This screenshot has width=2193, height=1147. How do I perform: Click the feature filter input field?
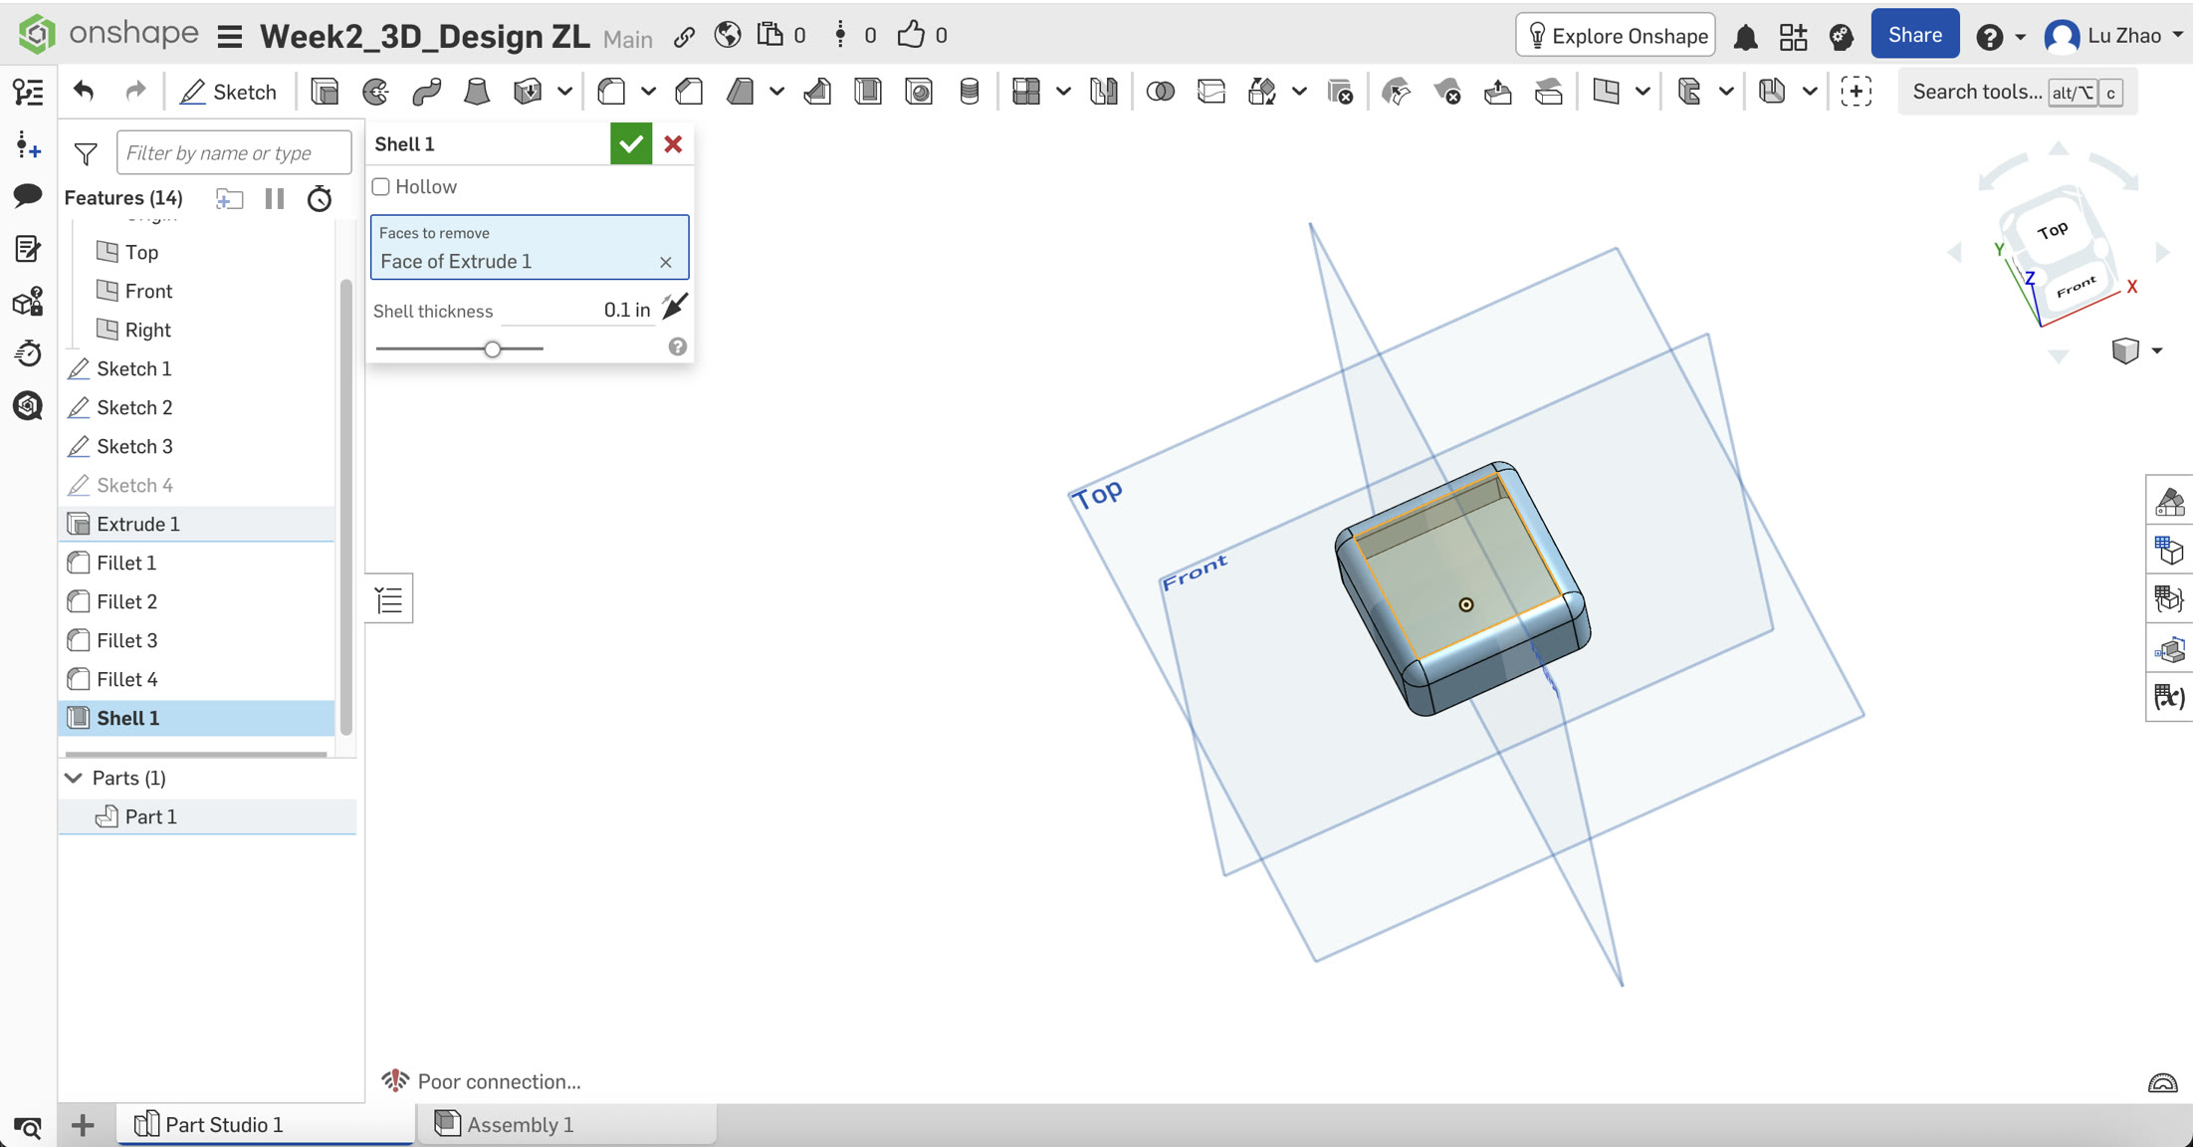(233, 151)
